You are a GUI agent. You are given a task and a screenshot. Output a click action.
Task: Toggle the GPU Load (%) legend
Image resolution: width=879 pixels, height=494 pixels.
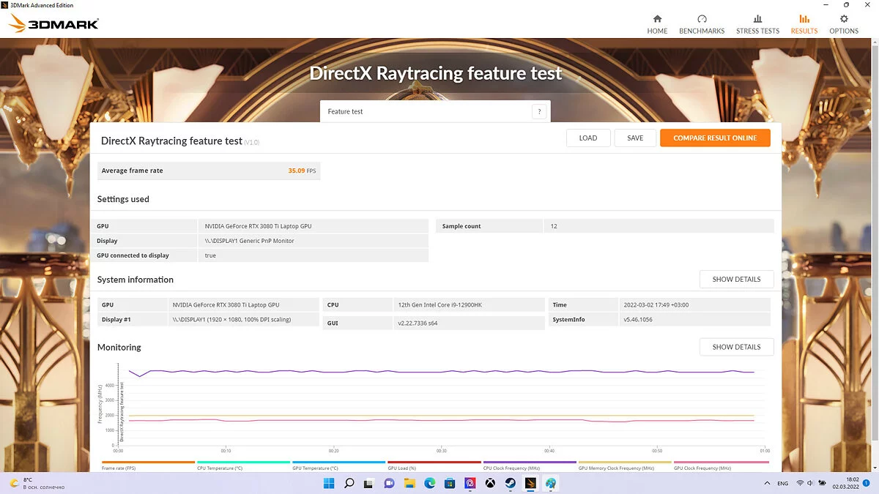click(x=434, y=465)
